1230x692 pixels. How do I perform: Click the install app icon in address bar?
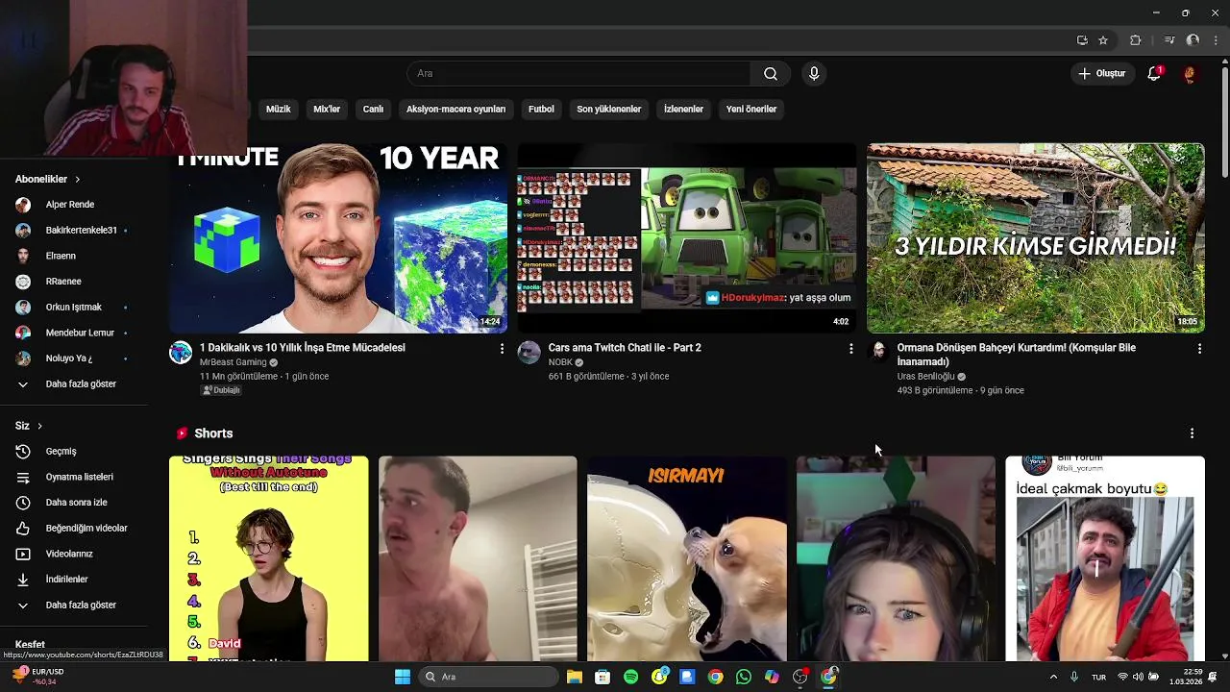(x=1082, y=40)
